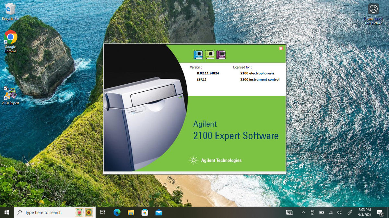The width and height of the screenshot is (389, 218).
Task: Click the 'Learn about this picture' icon
Action: click(373, 14)
